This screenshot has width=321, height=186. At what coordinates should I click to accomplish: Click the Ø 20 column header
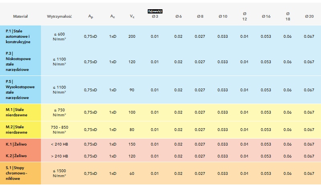[309, 16]
